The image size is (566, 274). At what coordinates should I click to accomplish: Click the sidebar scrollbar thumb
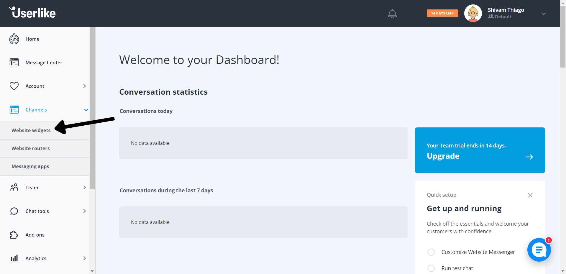point(92,108)
